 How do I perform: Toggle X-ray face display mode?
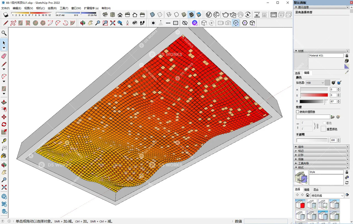click(153, 15)
